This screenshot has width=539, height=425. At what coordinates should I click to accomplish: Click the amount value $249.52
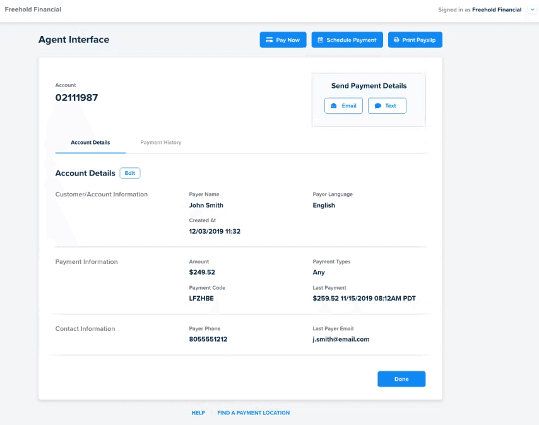(202, 272)
